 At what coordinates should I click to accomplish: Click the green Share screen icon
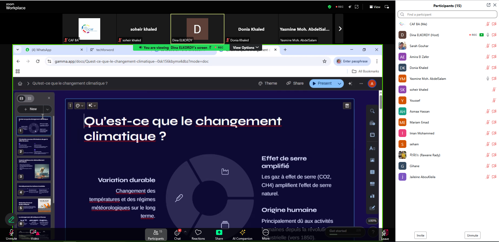coord(219,232)
